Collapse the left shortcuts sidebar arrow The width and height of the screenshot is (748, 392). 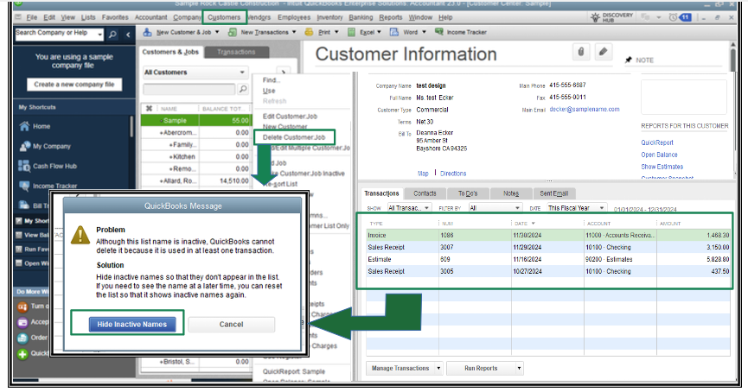(x=129, y=34)
